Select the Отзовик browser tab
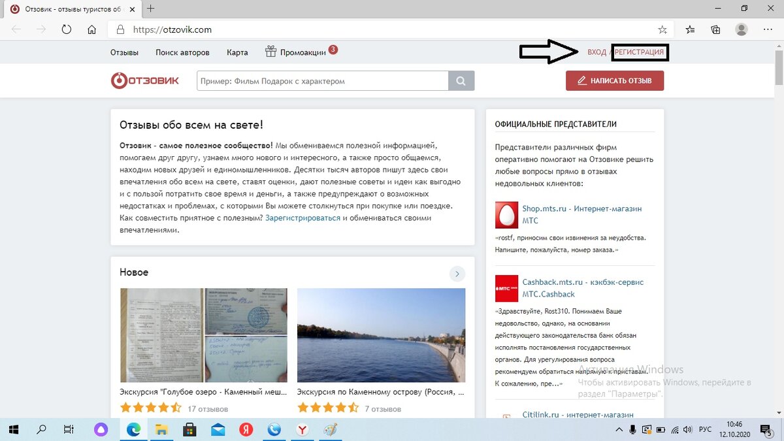This screenshot has height=441, width=784. click(72, 9)
